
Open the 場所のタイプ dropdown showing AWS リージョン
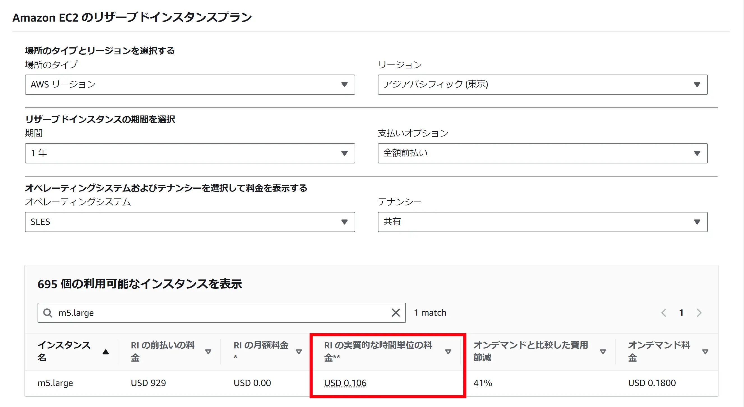click(190, 85)
